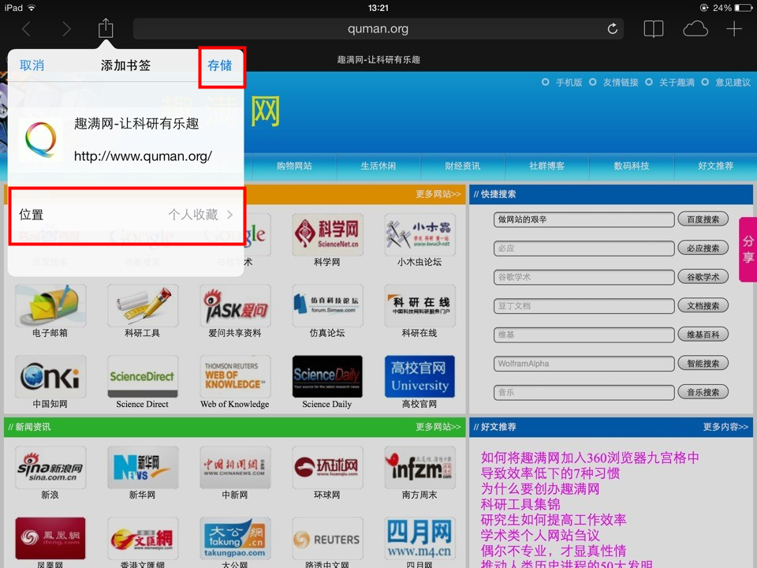Viewport: 757px width, 568px height.
Task: Open iASK 爱问共享资料 icon
Action: click(235, 306)
